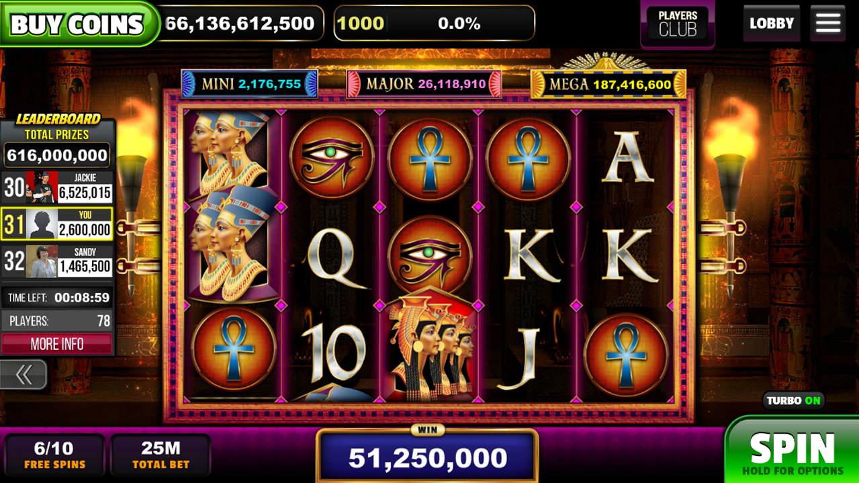
Task: Toggle the Turbo ON switch
Action: tap(794, 400)
